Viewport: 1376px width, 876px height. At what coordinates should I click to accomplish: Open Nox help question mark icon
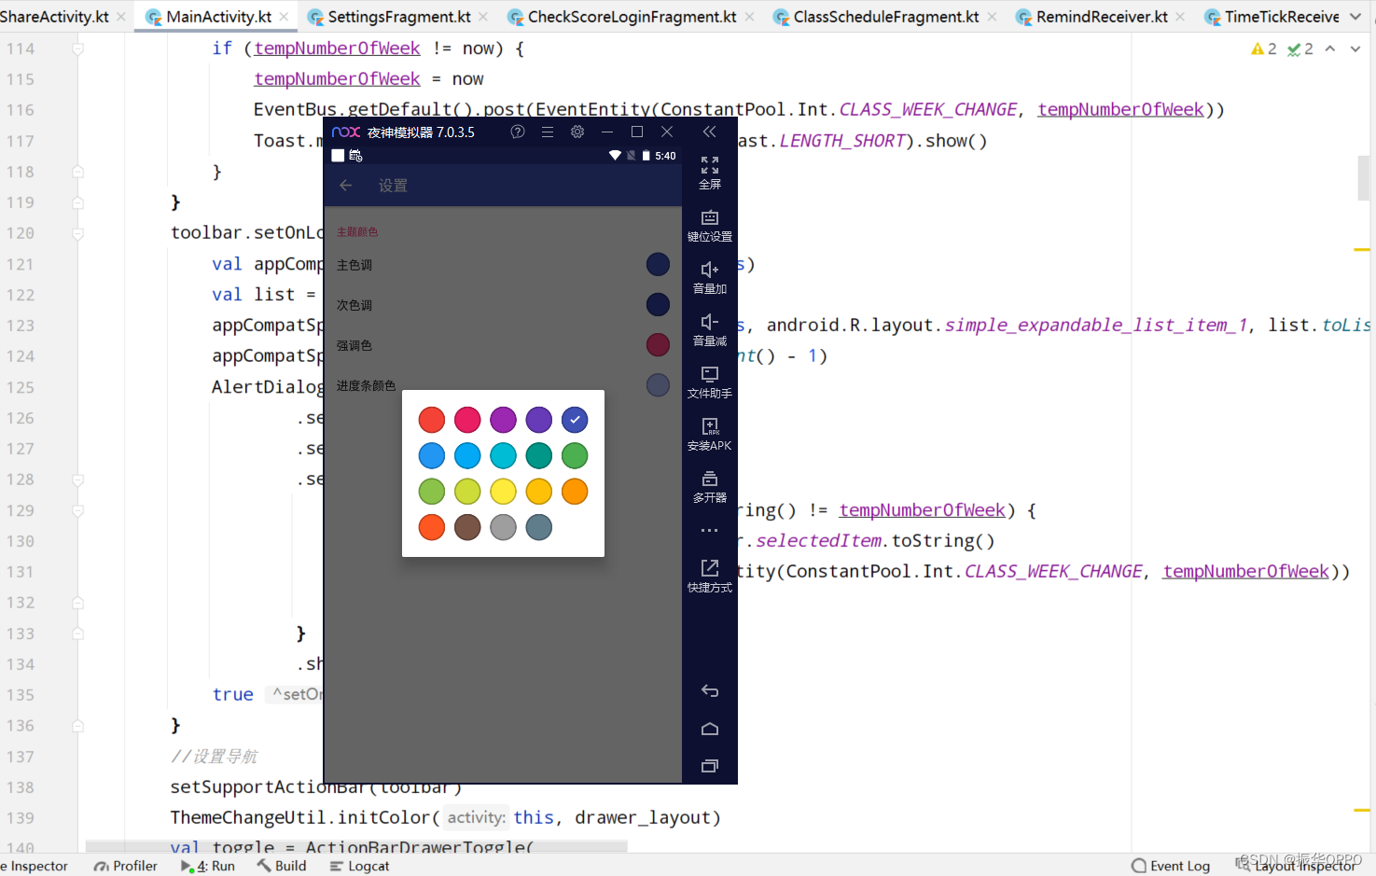point(518,132)
